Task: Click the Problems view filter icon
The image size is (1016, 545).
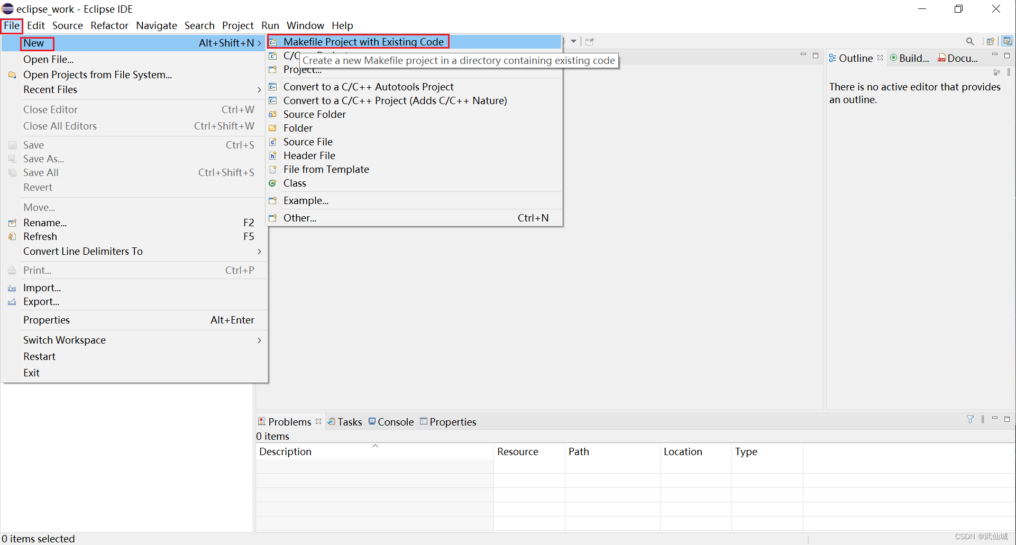Action: [x=970, y=419]
